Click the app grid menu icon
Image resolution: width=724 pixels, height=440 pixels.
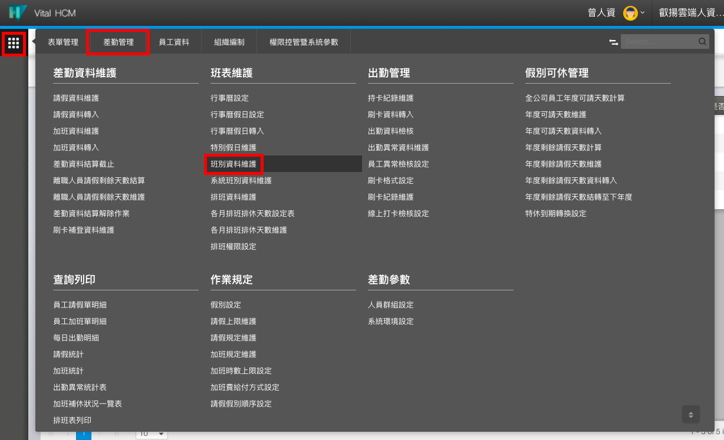coord(14,43)
